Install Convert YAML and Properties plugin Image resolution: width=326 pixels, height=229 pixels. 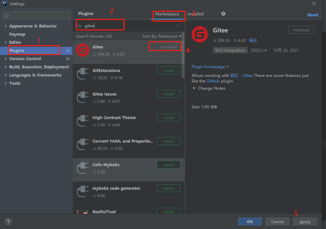(168, 141)
